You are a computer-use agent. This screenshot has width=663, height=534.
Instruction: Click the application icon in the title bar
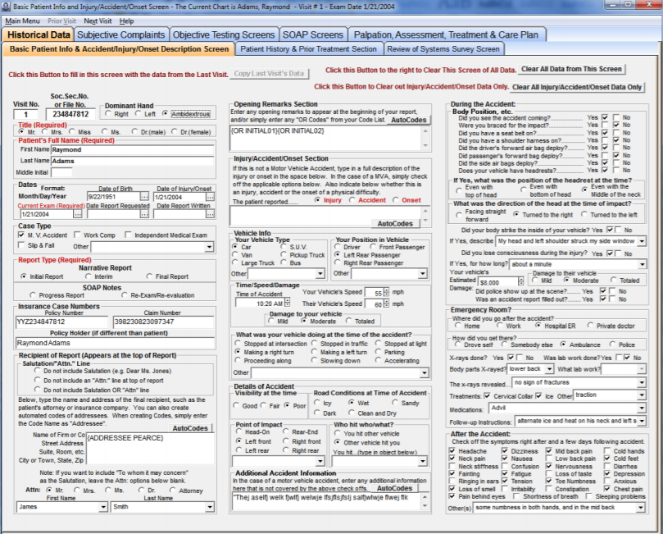tap(7, 6)
